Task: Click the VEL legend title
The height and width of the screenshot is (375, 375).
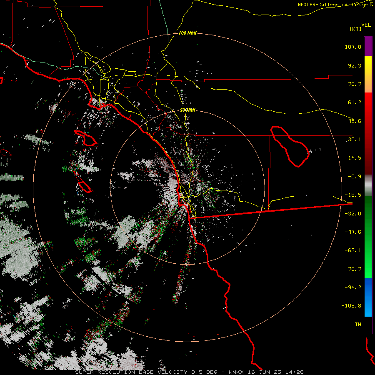Action: coord(366,25)
